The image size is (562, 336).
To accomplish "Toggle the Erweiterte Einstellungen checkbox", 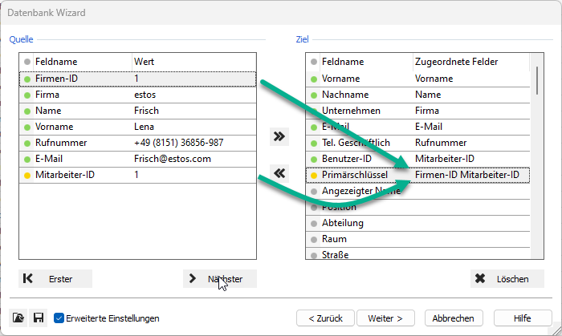I will (59, 318).
